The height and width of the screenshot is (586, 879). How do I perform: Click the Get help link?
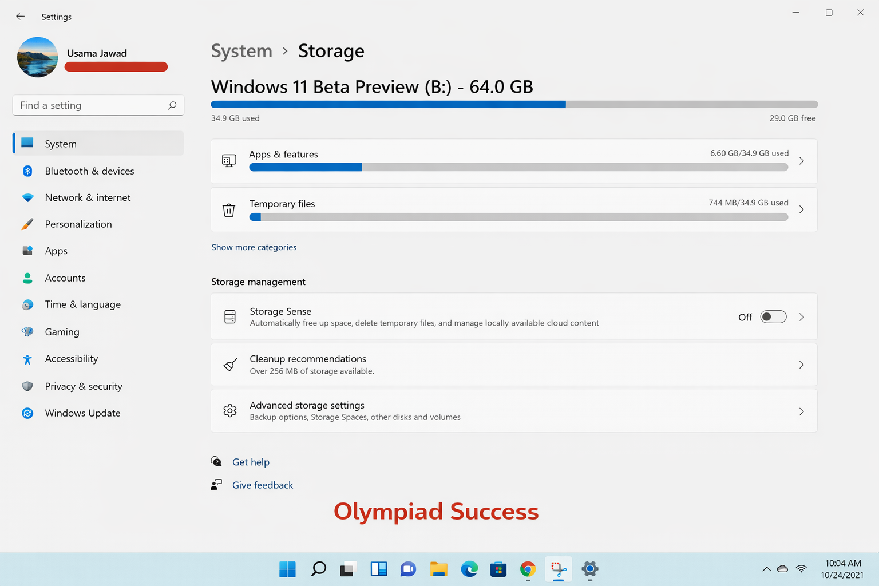(x=251, y=462)
